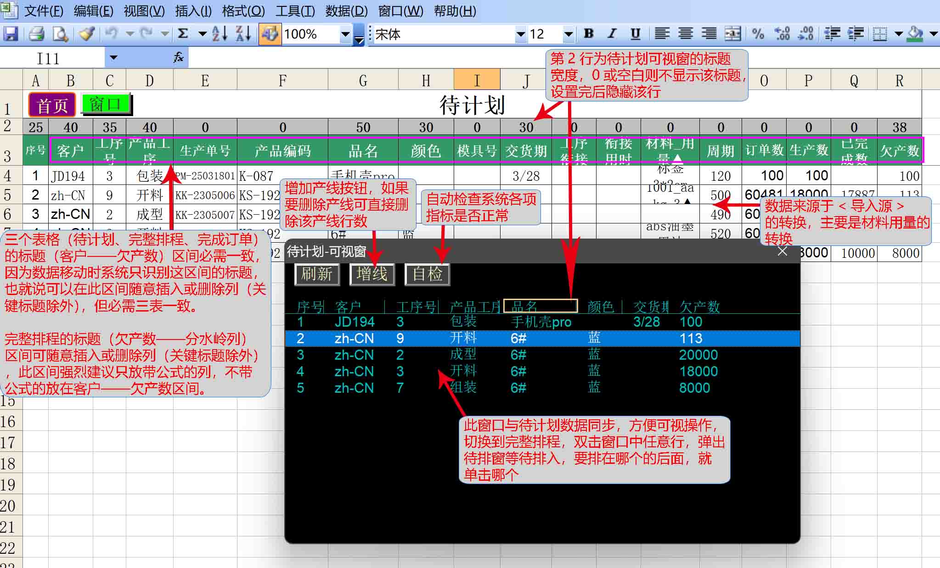Image resolution: width=940 pixels, height=568 pixels.
Task: Toggle italic formatting
Action: coord(612,33)
